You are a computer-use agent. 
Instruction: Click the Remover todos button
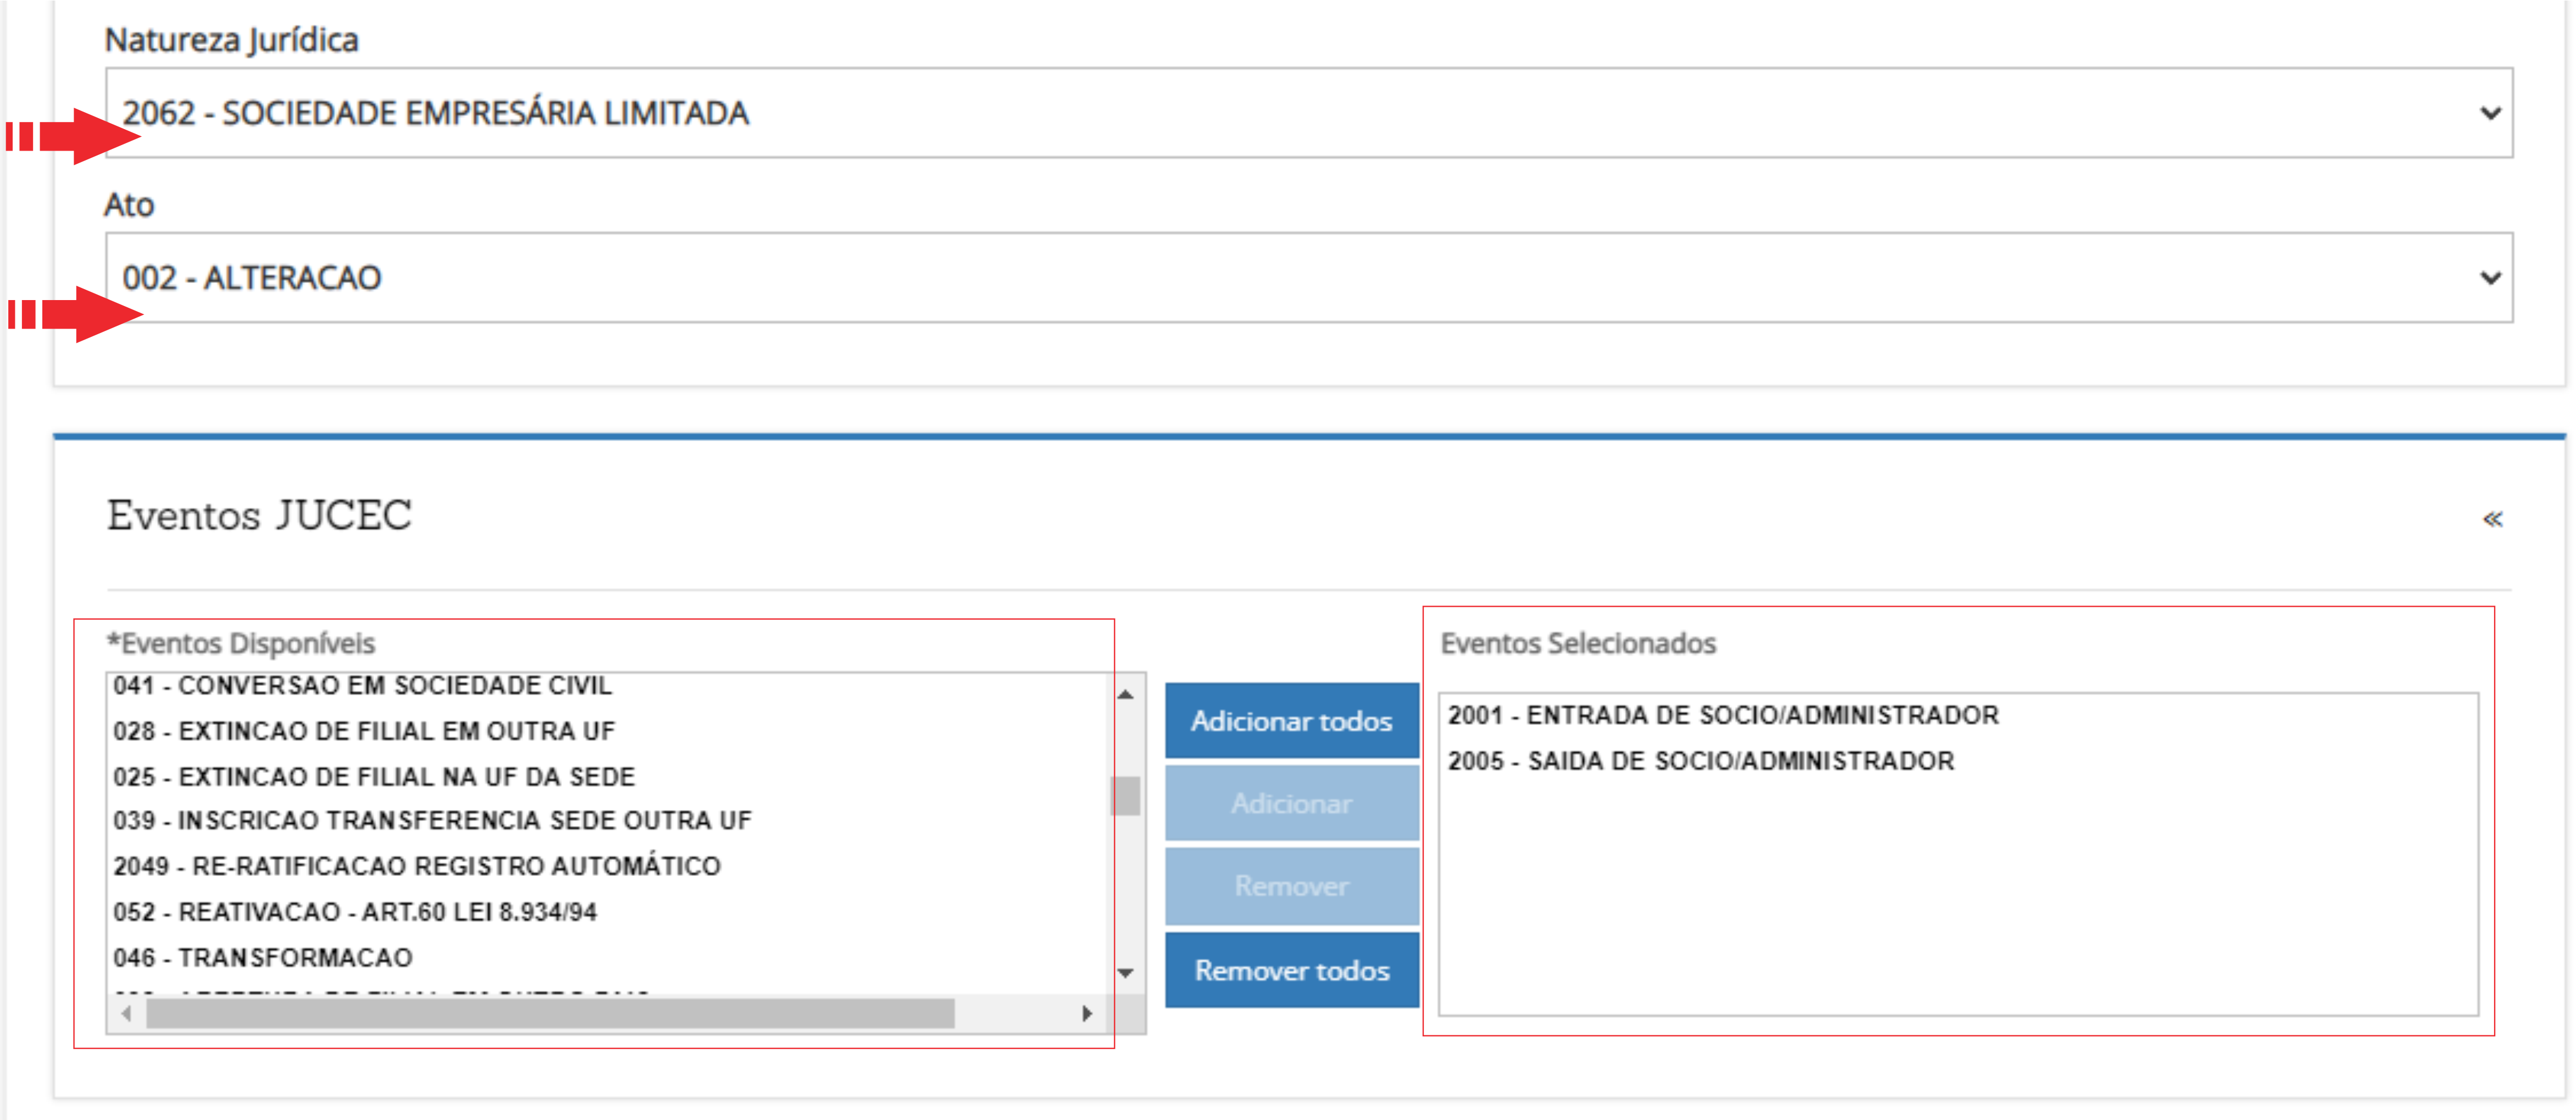click(x=1291, y=971)
